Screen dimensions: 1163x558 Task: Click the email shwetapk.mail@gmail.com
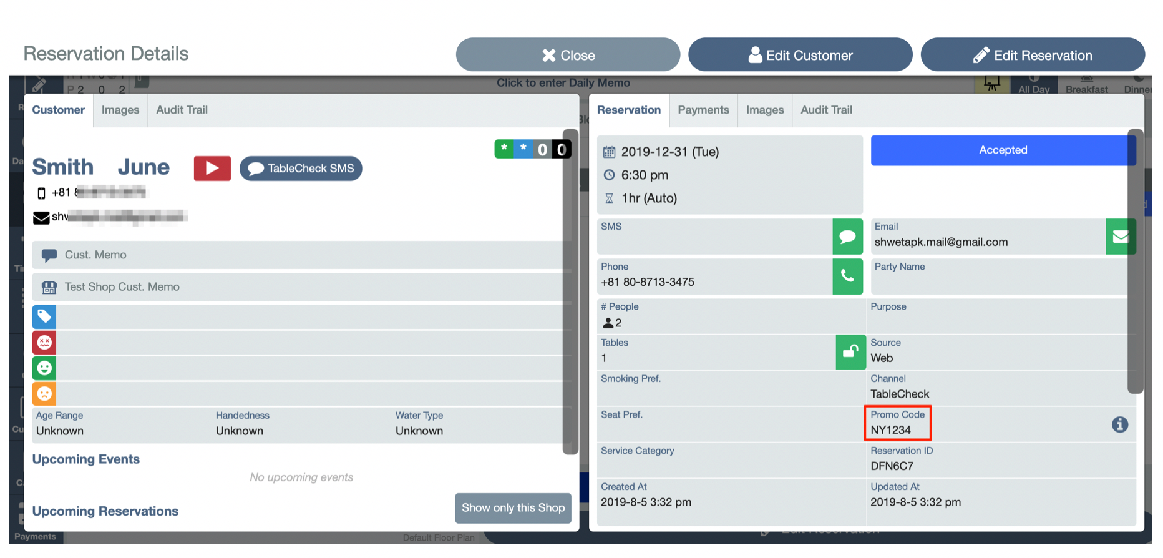pyautogui.click(x=941, y=242)
